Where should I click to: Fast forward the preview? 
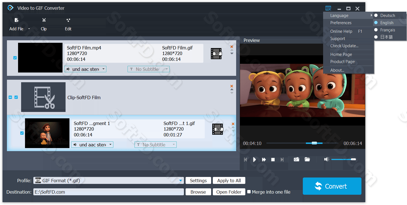264,159
